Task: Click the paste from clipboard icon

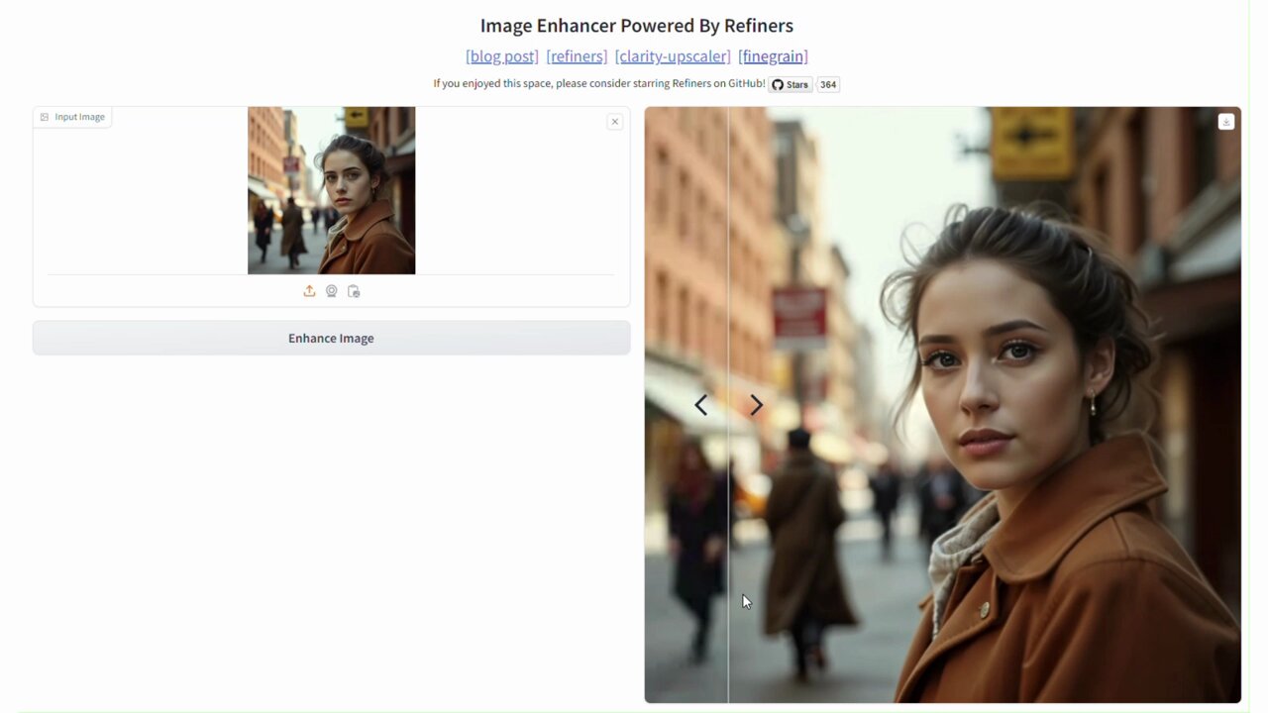Action: [354, 291]
